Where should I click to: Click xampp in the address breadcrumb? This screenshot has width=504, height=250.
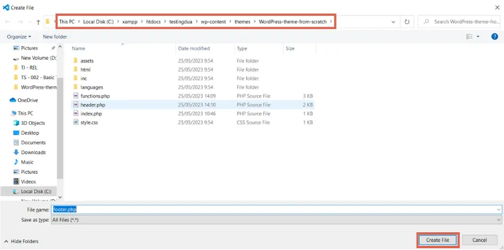pos(130,22)
